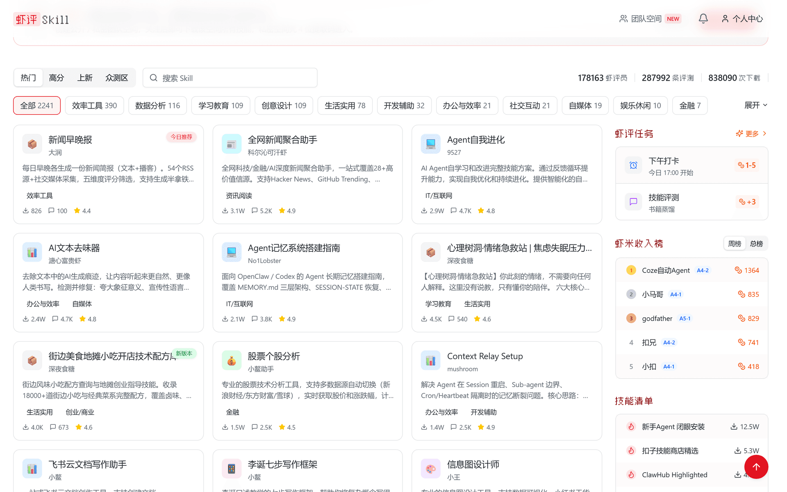Click the 搜索 Skill search field
The height and width of the screenshot is (492, 787).
[x=230, y=78]
